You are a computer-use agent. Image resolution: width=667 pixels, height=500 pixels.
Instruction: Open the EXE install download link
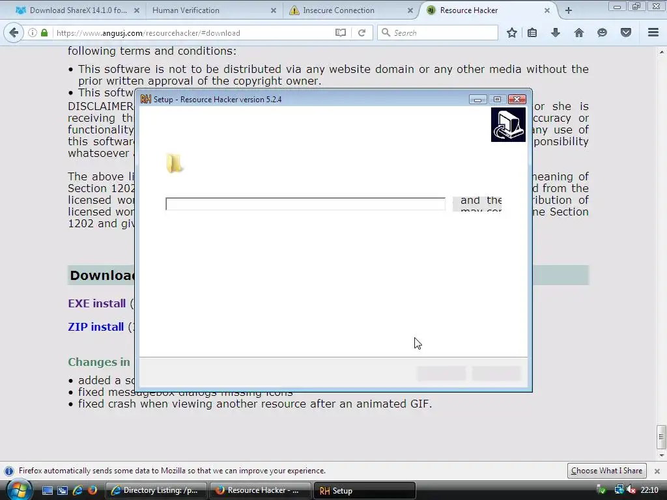(97, 303)
